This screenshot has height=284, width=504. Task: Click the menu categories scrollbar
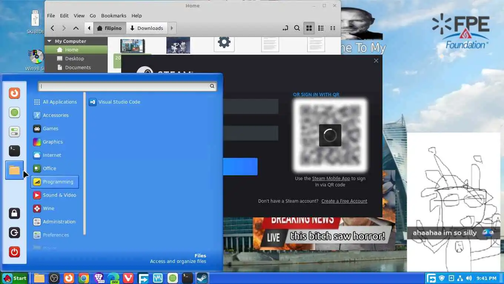84,163
